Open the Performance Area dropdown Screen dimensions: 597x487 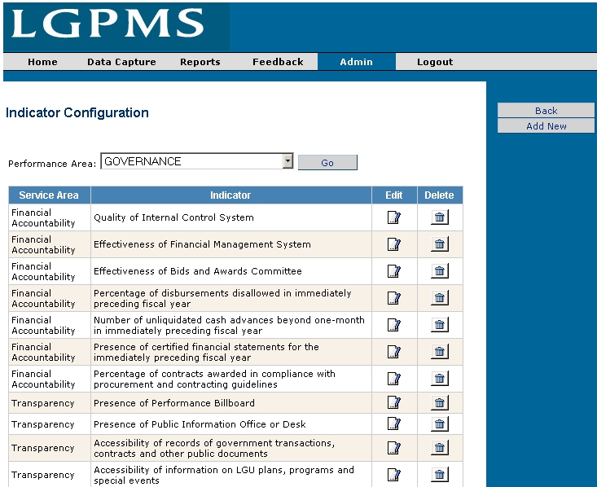point(197,161)
